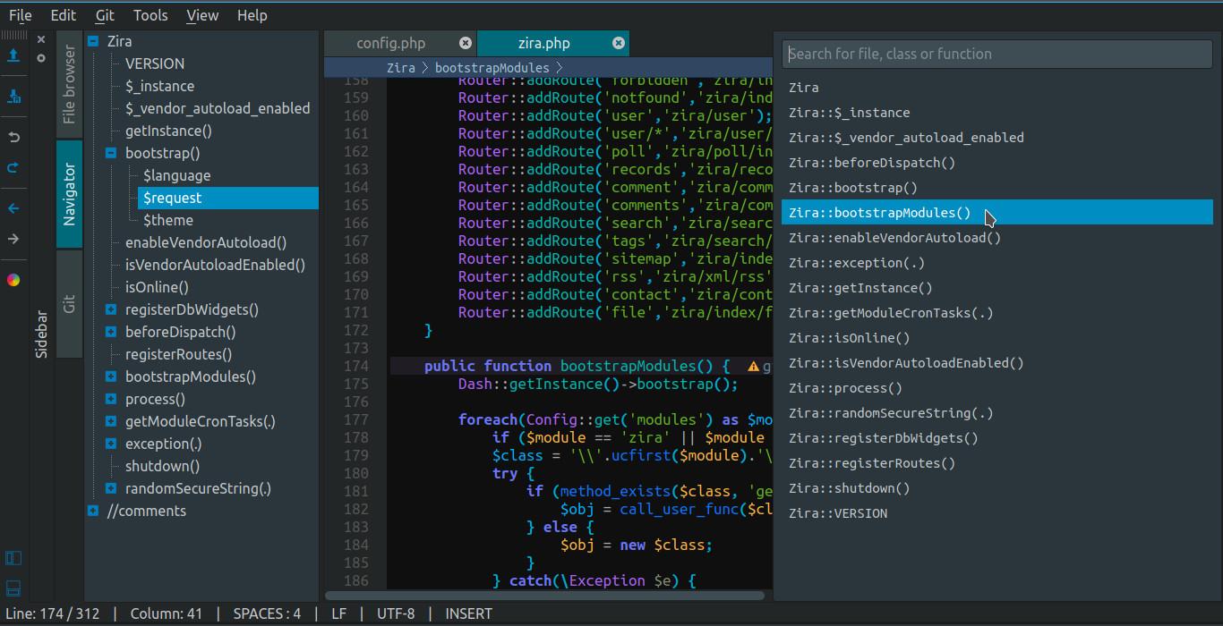Toggle the sidebar panel layout icon
Viewport: 1223px width, 626px height.
click(x=13, y=559)
